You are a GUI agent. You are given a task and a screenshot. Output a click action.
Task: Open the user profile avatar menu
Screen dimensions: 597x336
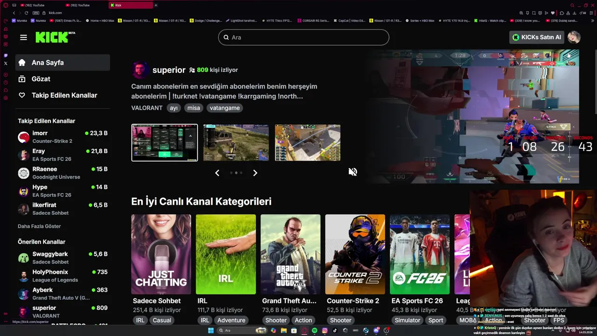(574, 37)
